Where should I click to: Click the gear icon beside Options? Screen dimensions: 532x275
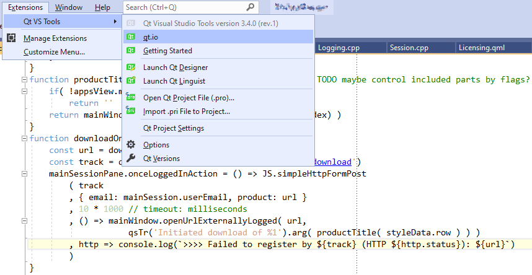tap(131, 144)
